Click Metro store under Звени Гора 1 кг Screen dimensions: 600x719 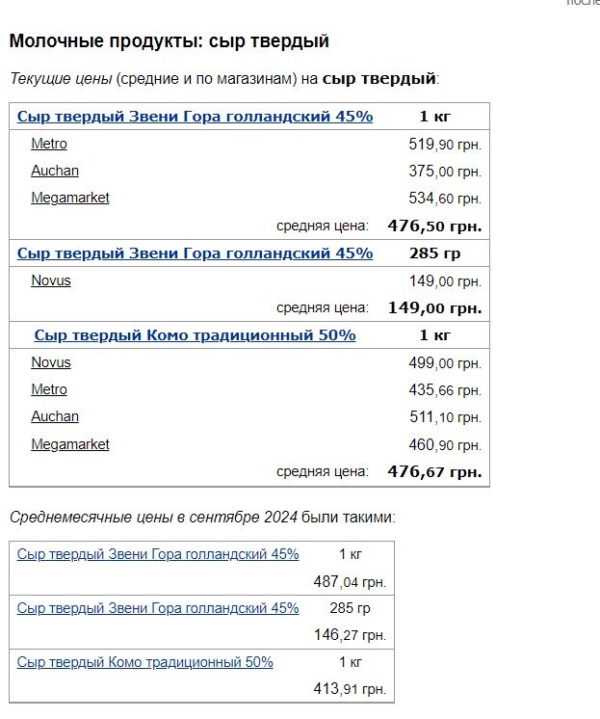49,144
